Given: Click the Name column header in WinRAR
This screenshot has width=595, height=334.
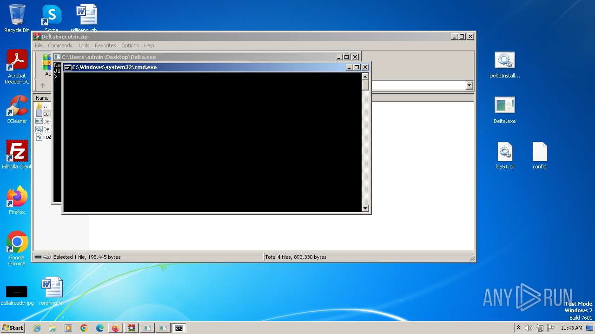Looking at the screenshot, I should tap(42, 98).
